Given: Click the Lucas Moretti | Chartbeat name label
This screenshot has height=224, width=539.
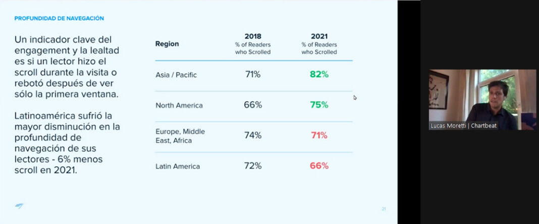Looking at the screenshot, I should 464,126.
